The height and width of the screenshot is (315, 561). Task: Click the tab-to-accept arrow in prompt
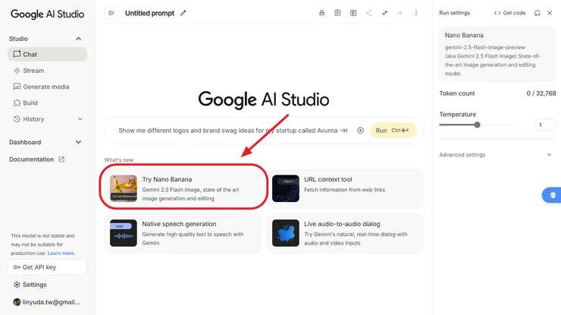coord(343,131)
